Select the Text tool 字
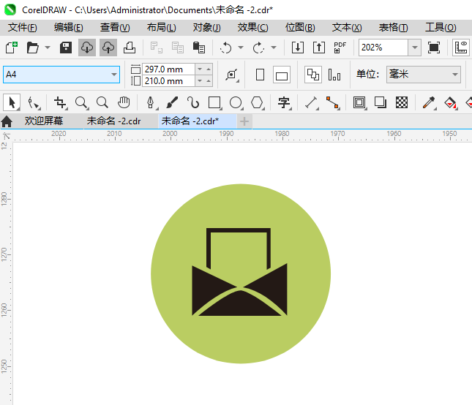 point(284,103)
